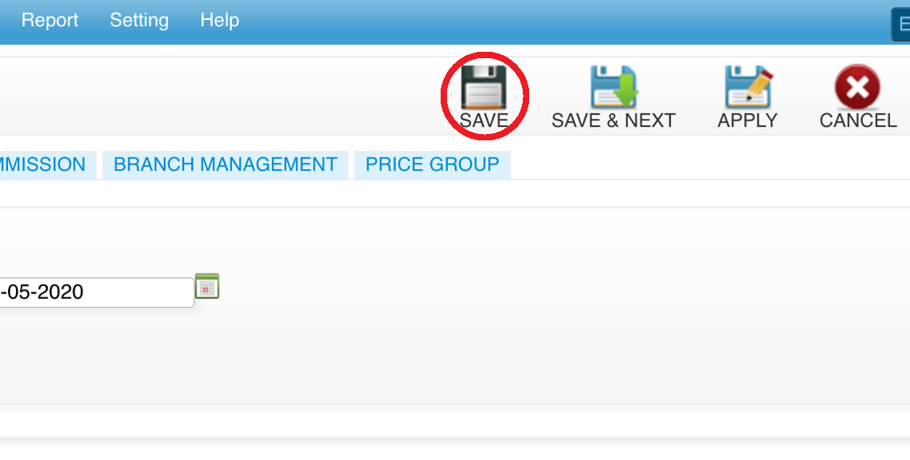Click the APPLY text label
The width and height of the screenshot is (910, 460).
coord(747,121)
